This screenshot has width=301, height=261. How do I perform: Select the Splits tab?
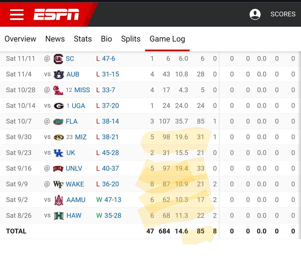pos(131,39)
